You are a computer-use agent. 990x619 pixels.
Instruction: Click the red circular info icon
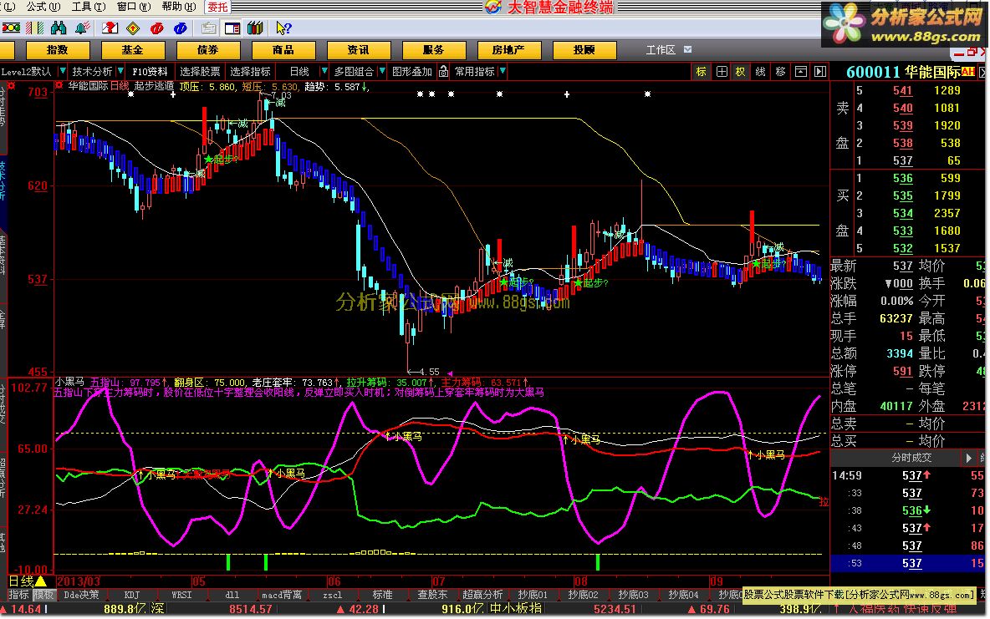point(156,28)
